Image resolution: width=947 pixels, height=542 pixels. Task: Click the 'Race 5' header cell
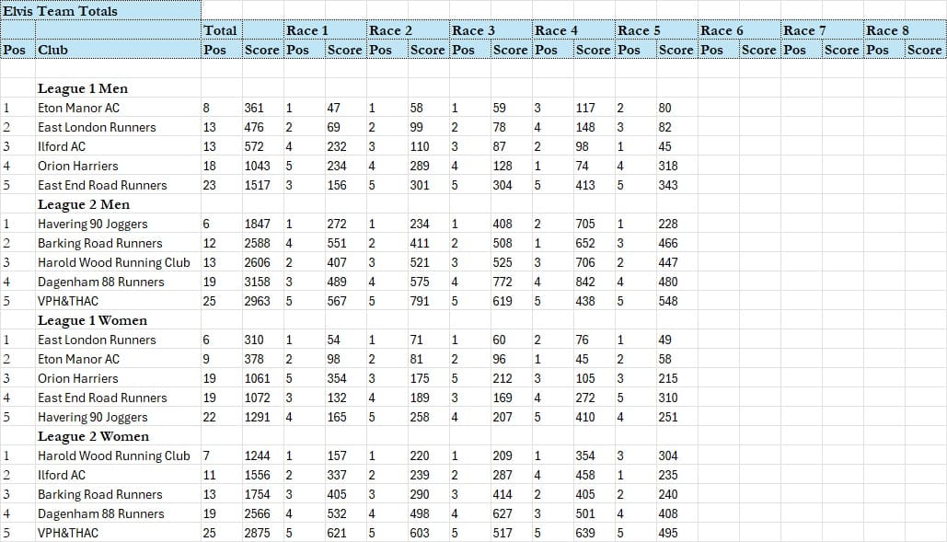point(656,30)
